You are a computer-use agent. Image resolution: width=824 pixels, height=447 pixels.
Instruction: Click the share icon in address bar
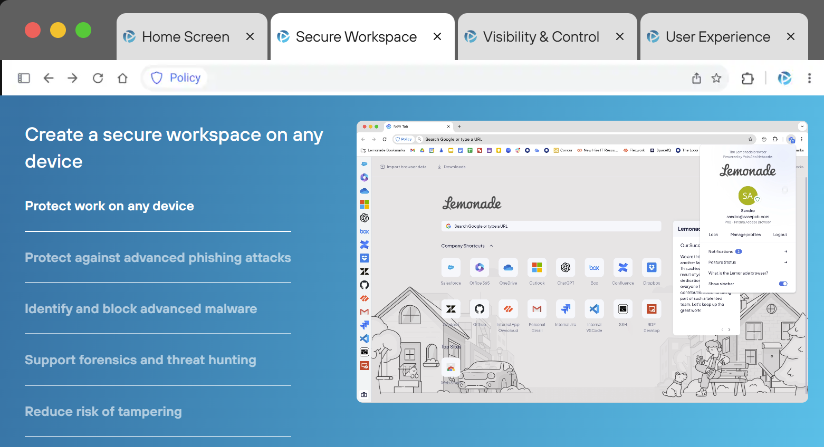[696, 78]
